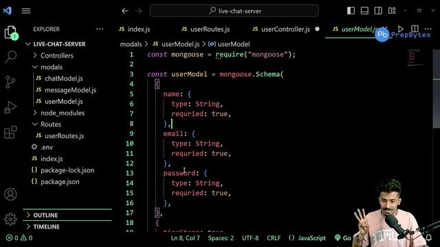This screenshot has height=247, width=440.
Task: Open the .env file
Action: (47, 148)
